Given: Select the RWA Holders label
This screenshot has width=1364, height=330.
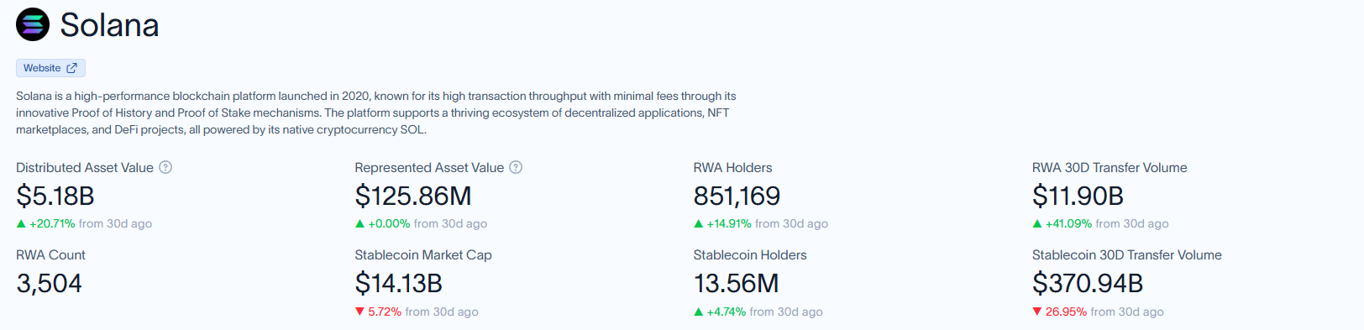Looking at the screenshot, I should [x=732, y=168].
